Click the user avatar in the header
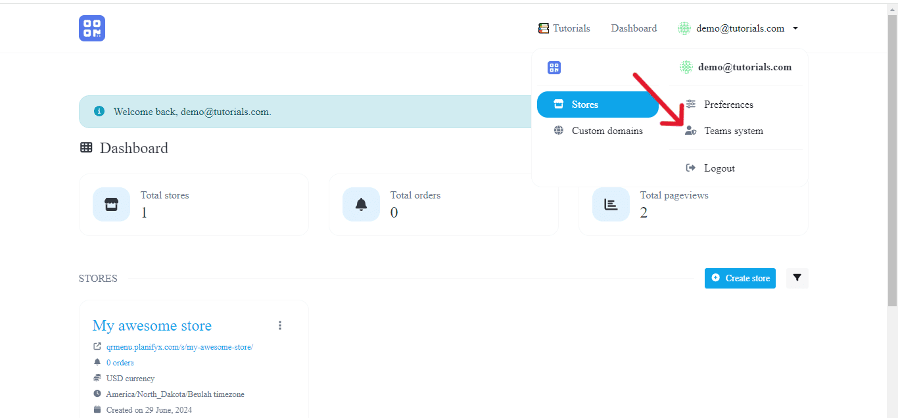This screenshot has width=898, height=418. click(x=684, y=28)
